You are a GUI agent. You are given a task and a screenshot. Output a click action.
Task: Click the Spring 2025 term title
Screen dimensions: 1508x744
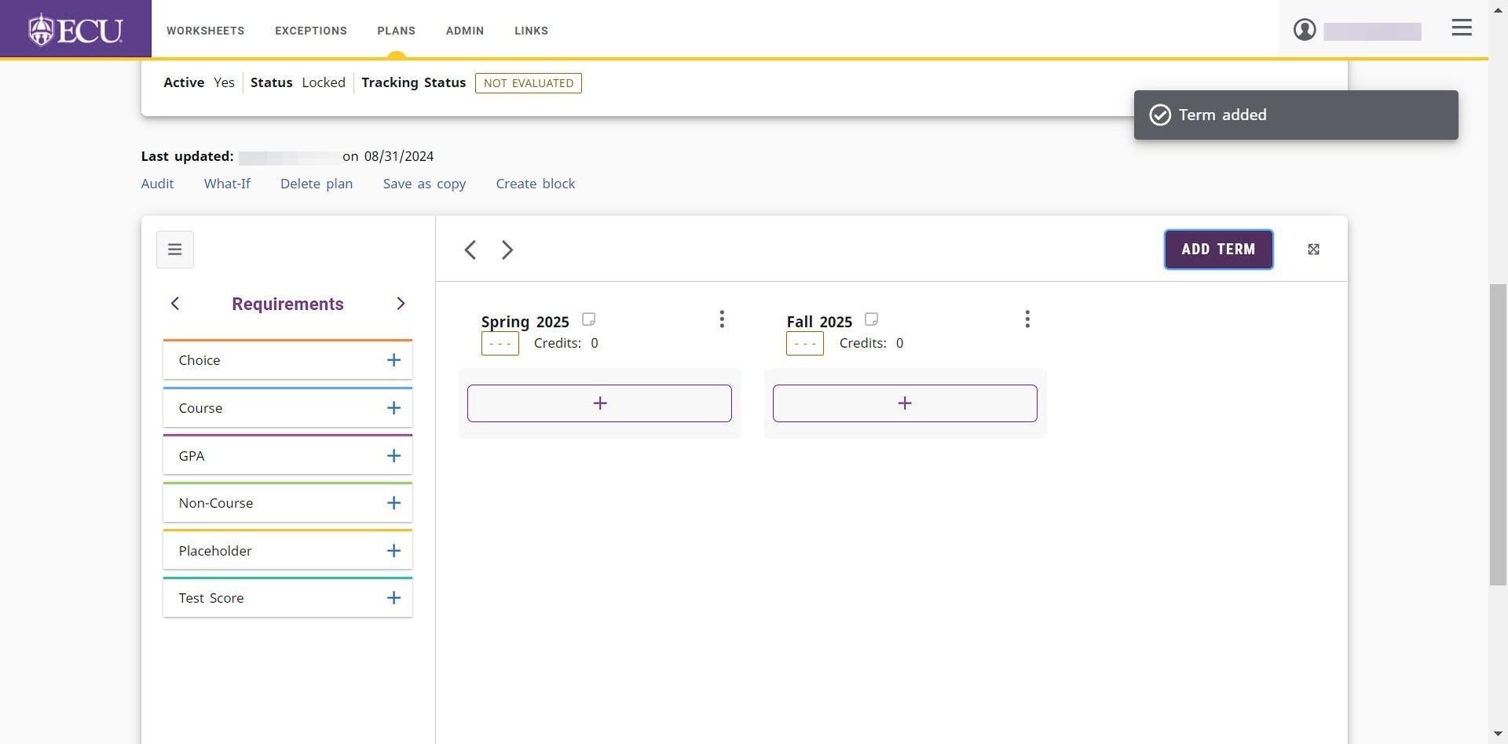[x=525, y=322]
